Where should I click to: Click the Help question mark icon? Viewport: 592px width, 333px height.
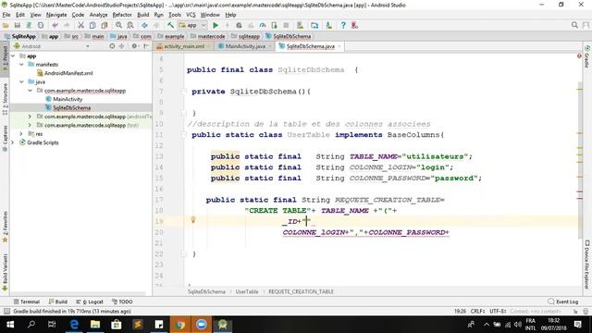click(x=343, y=25)
